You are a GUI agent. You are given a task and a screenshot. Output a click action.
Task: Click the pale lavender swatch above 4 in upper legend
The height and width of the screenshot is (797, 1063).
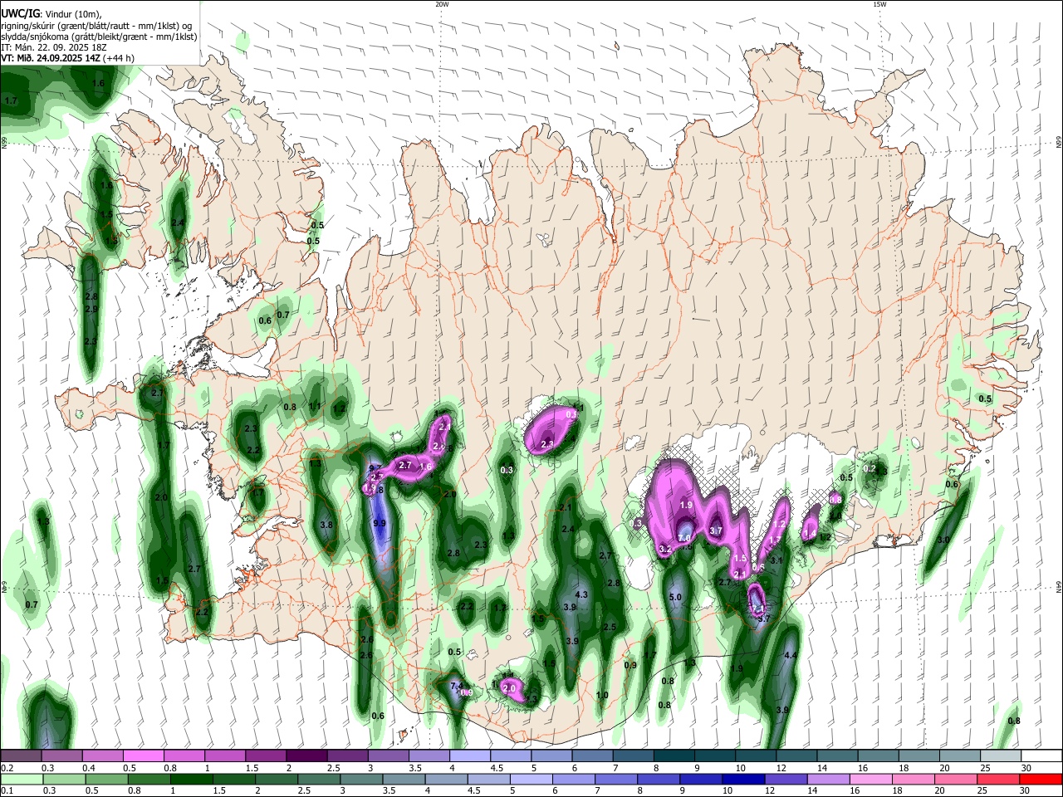click(468, 756)
